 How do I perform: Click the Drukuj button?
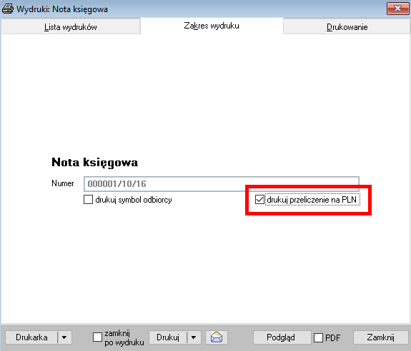pyautogui.click(x=168, y=337)
